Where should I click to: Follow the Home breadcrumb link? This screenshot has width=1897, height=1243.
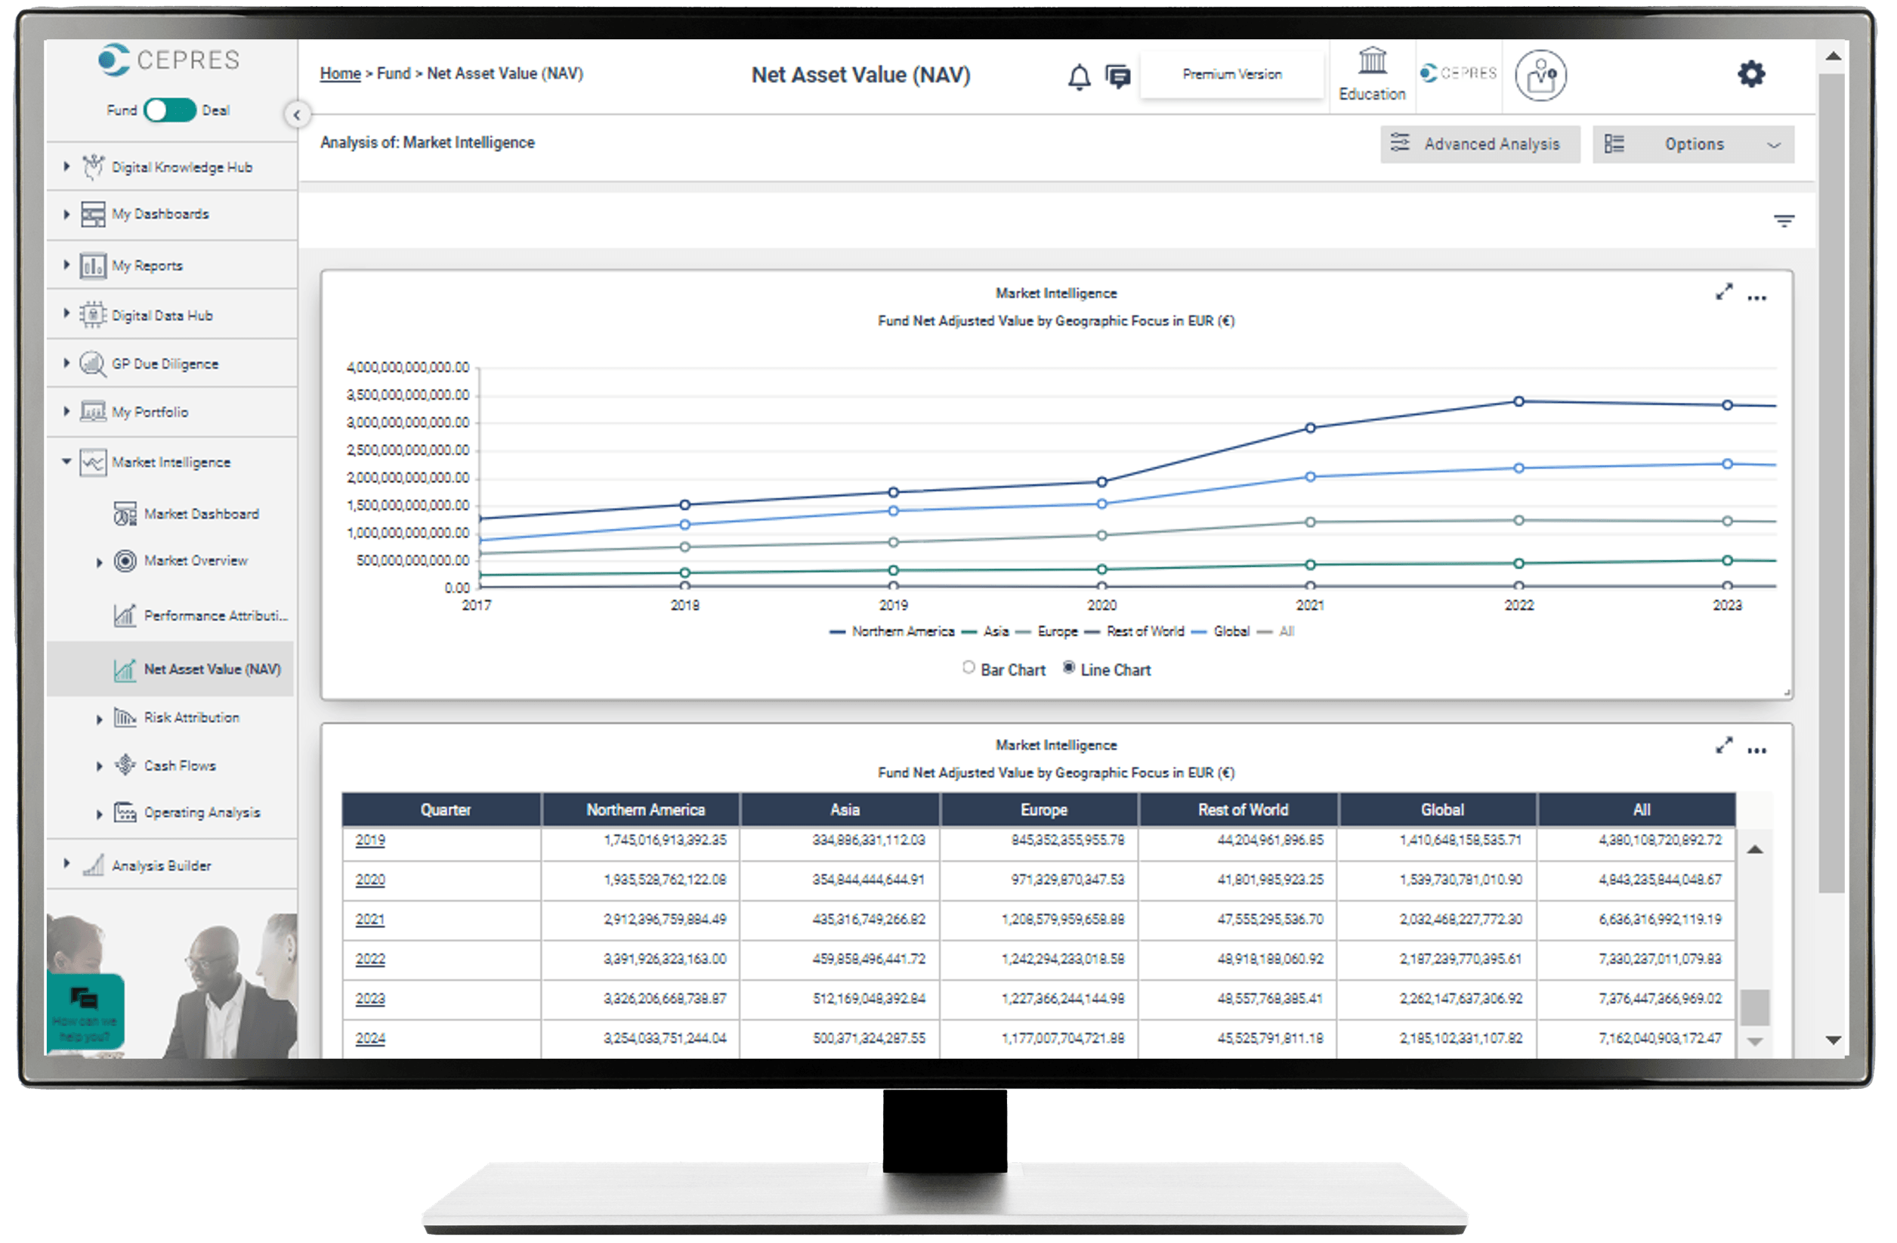341,73
